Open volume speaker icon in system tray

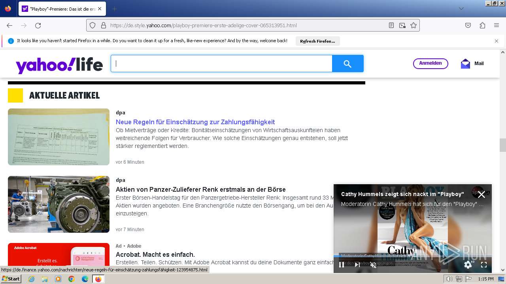point(449,279)
